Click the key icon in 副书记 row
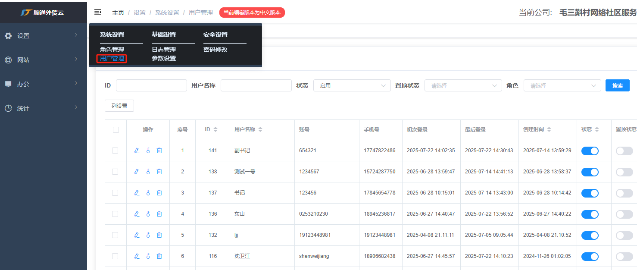The width and height of the screenshot is (637, 270). 148,151
